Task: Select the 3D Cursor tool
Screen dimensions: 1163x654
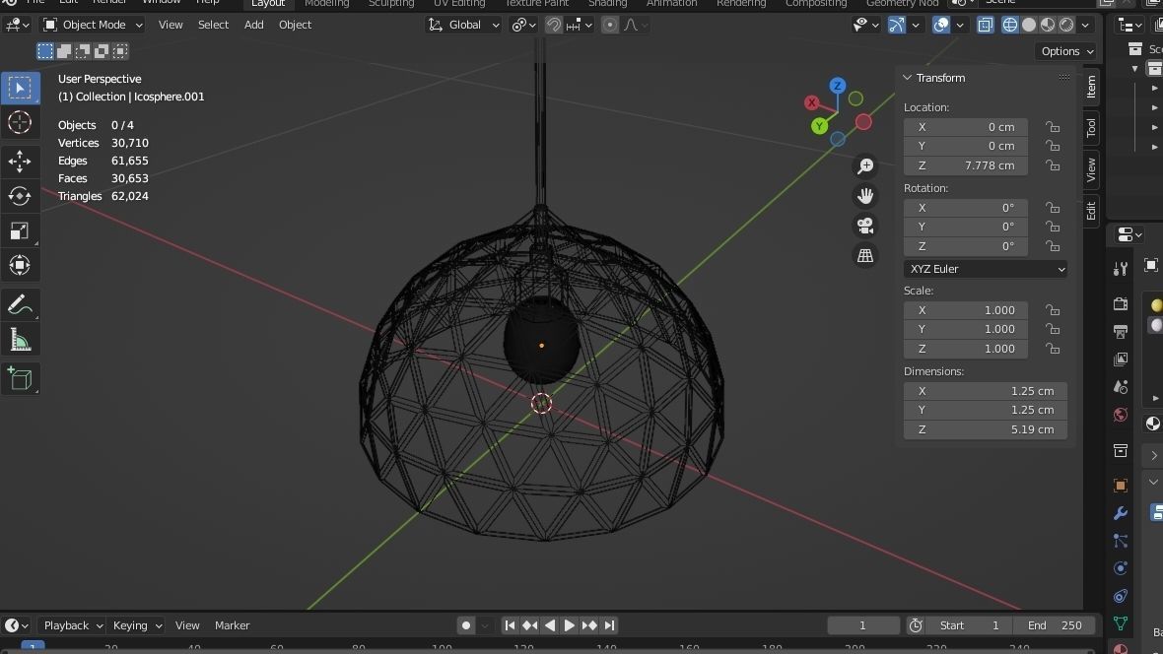Action: click(20, 122)
